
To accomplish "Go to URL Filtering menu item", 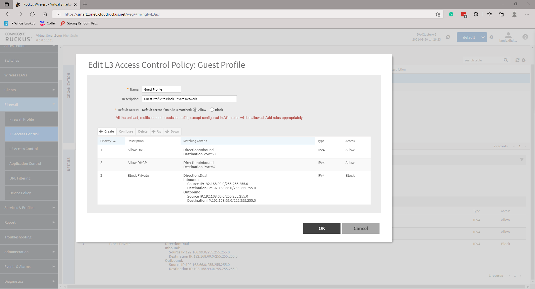I will [20, 178].
